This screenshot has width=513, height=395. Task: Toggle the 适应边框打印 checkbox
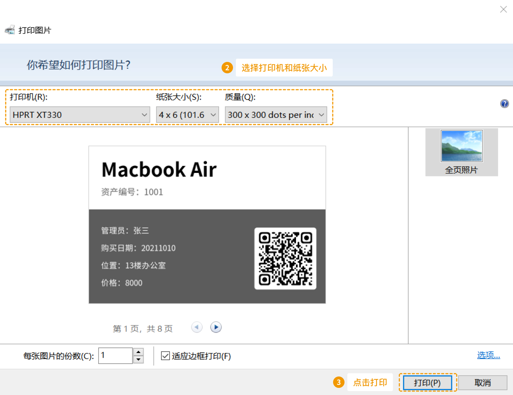tap(165, 355)
